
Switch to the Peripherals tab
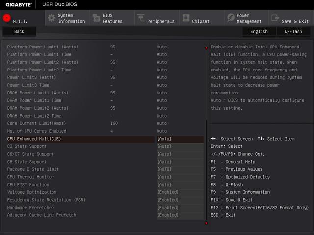(x=160, y=21)
